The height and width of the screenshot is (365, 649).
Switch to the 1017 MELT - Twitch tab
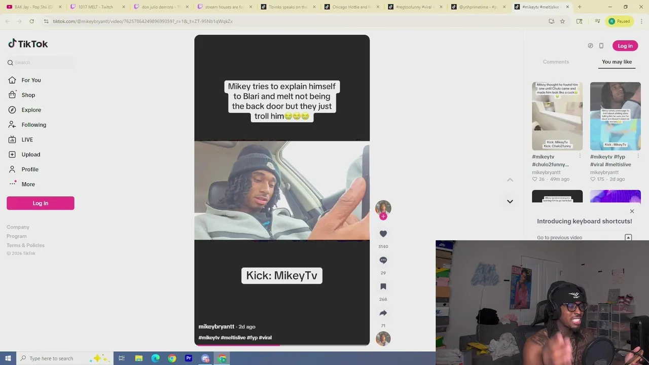96,7
